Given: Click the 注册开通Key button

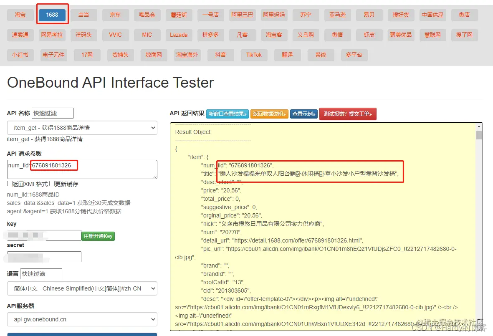Looking at the screenshot, I should (x=98, y=236).
